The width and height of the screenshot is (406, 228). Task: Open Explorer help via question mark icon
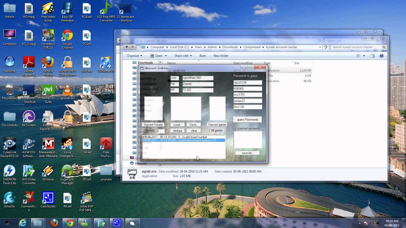coord(382,56)
